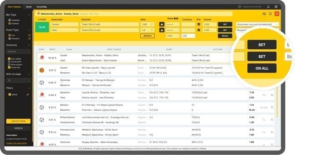Collapse the Bet Type section
This screenshot has width=309, height=155.
pyautogui.click(x=29, y=15)
